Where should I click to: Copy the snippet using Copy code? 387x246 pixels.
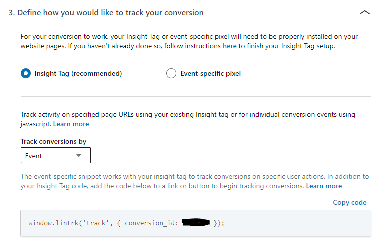click(349, 202)
